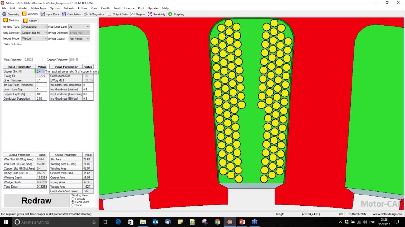Open the Geometry tab

point(11,14)
